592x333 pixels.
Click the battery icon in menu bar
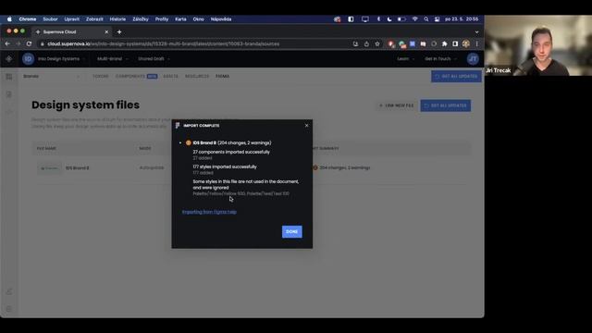pos(401,18)
